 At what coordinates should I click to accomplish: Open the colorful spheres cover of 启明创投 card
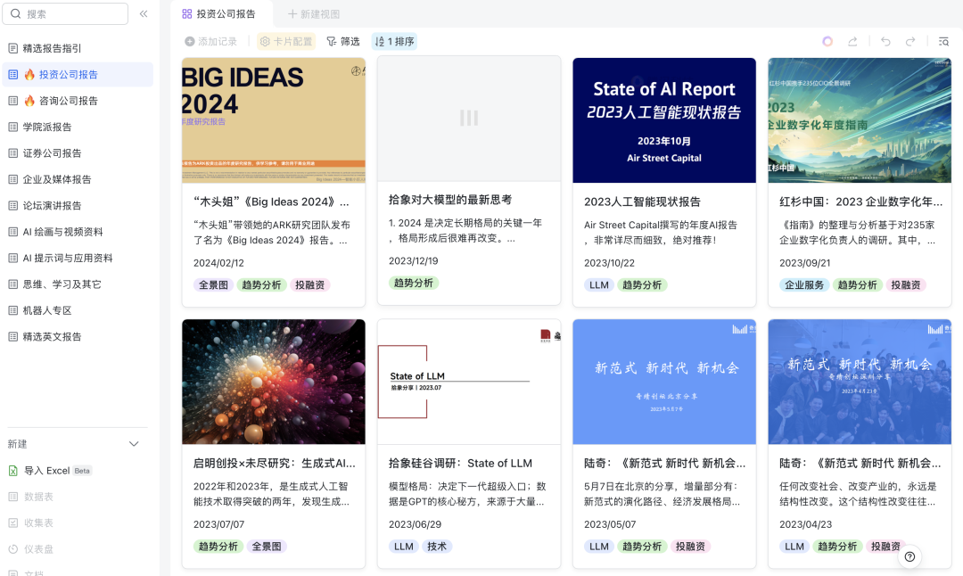tap(274, 382)
